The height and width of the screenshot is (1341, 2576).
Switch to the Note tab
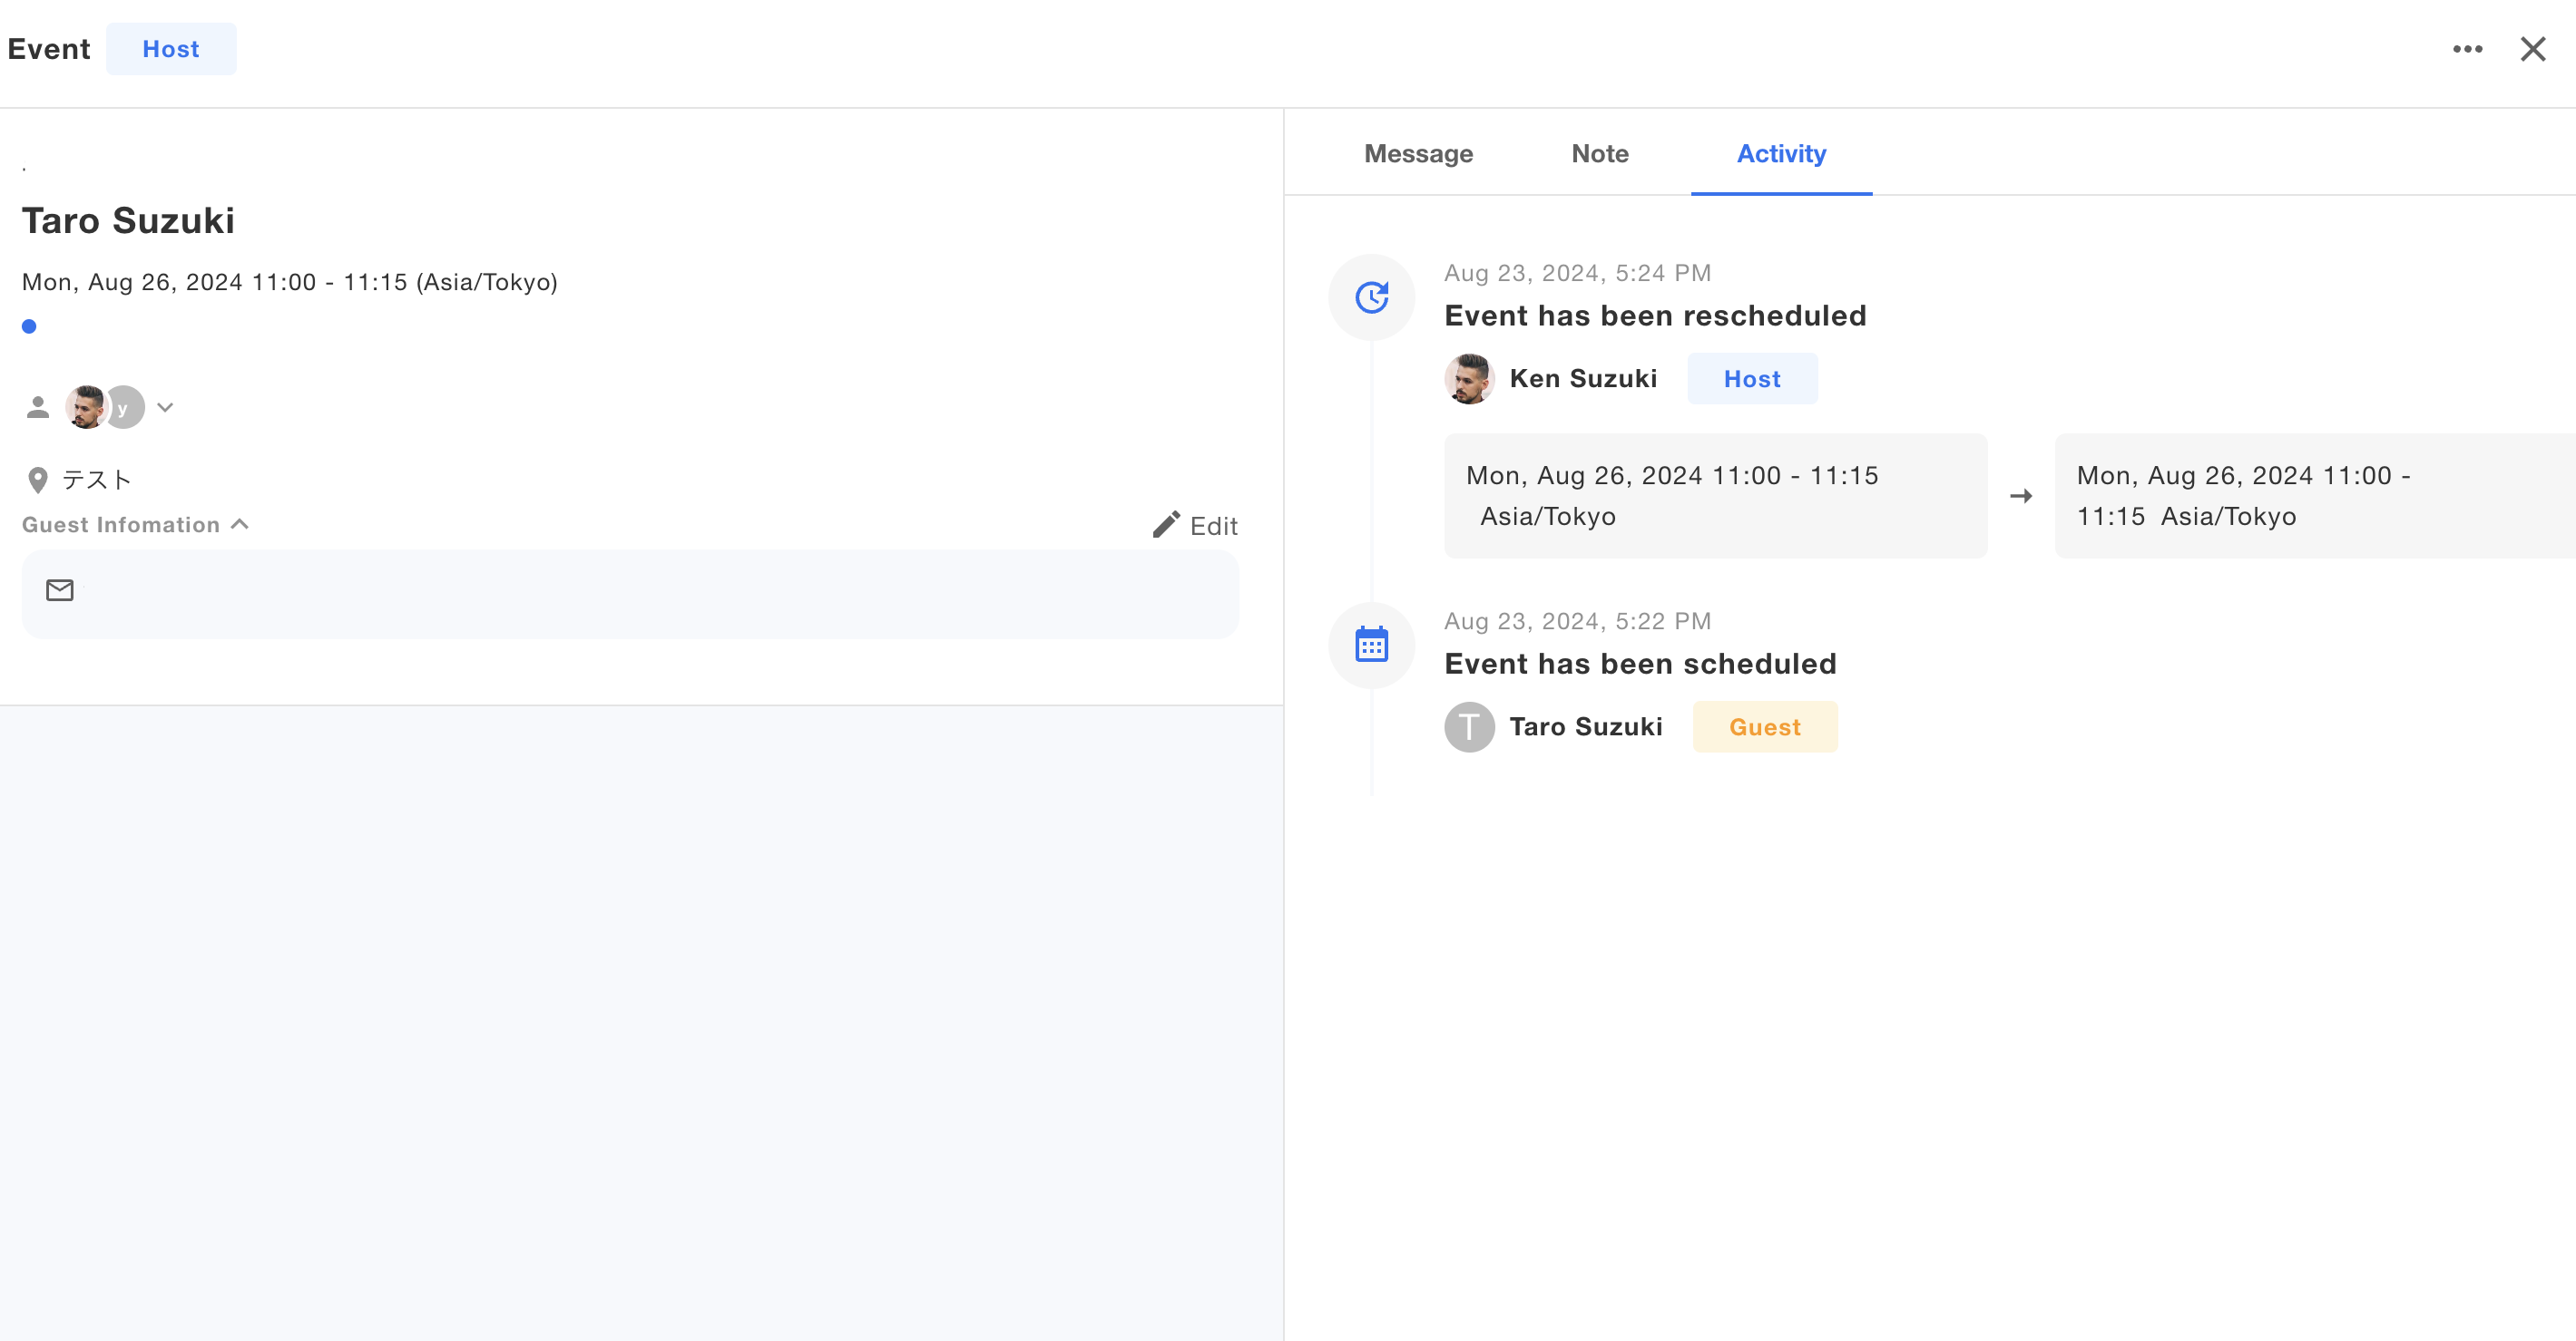click(1600, 151)
